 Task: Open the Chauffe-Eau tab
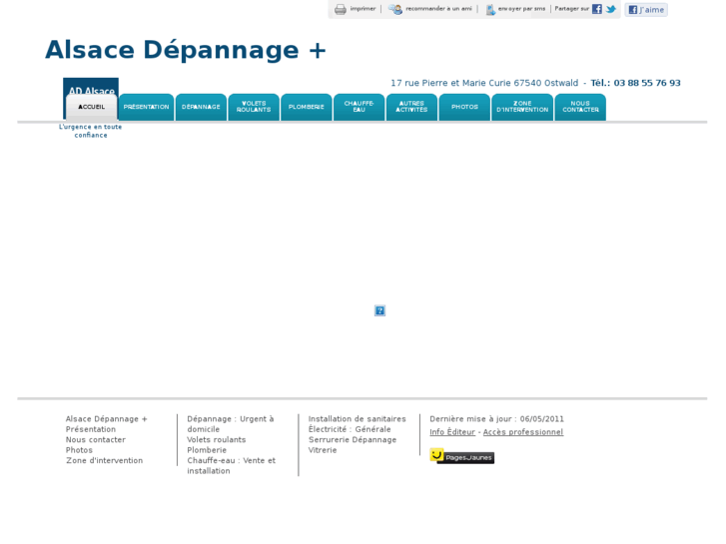[360, 107]
